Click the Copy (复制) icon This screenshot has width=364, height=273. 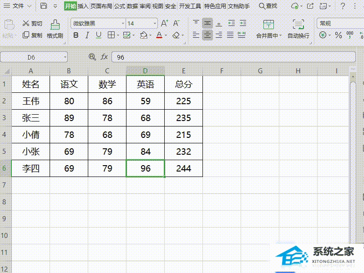click(26, 35)
